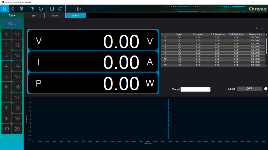Click the voltage readout display

tap(93, 40)
